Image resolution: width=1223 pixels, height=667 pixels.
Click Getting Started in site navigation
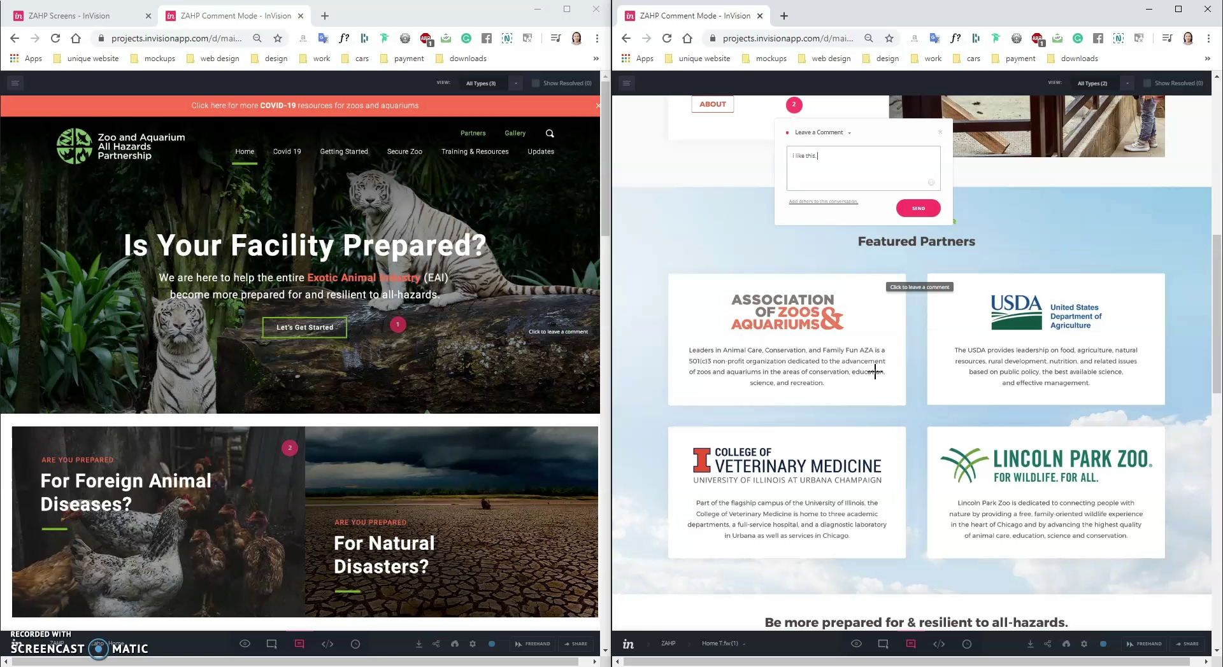(x=344, y=151)
